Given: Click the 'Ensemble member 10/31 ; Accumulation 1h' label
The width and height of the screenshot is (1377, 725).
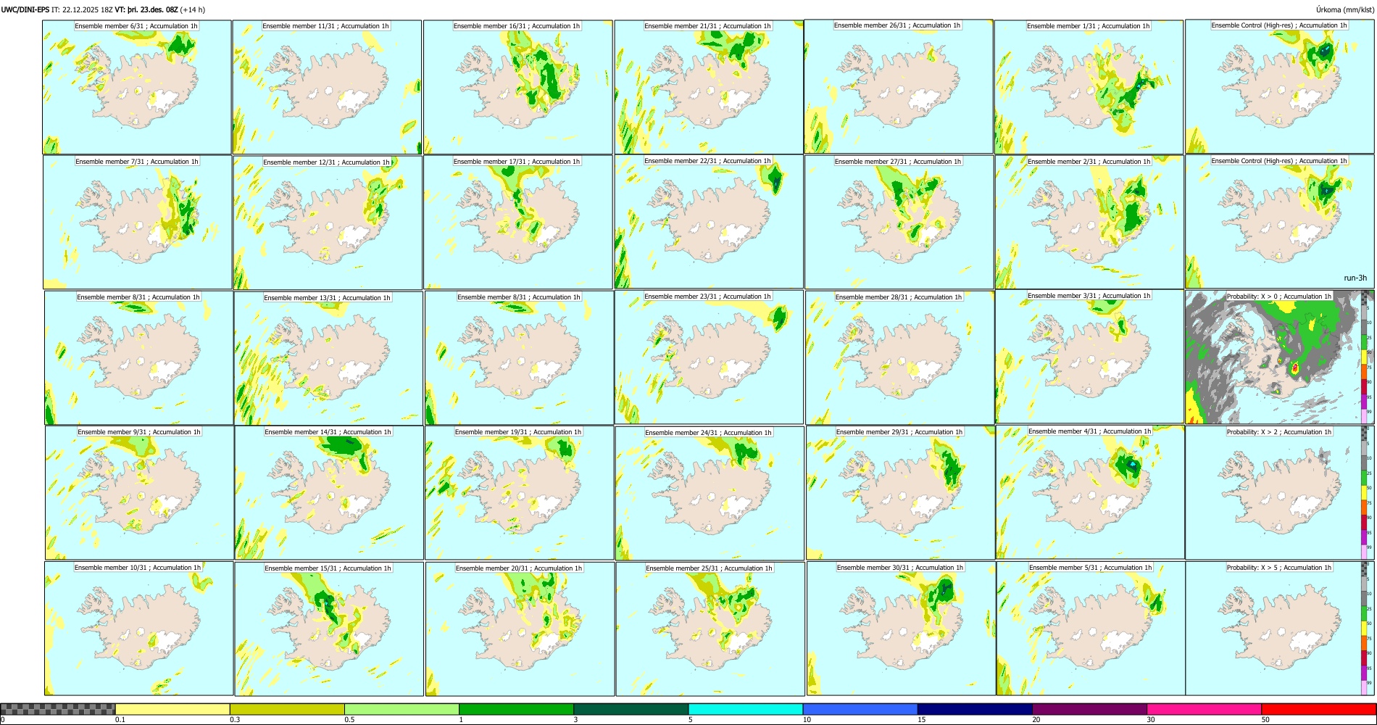Looking at the screenshot, I should pyautogui.click(x=138, y=568).
